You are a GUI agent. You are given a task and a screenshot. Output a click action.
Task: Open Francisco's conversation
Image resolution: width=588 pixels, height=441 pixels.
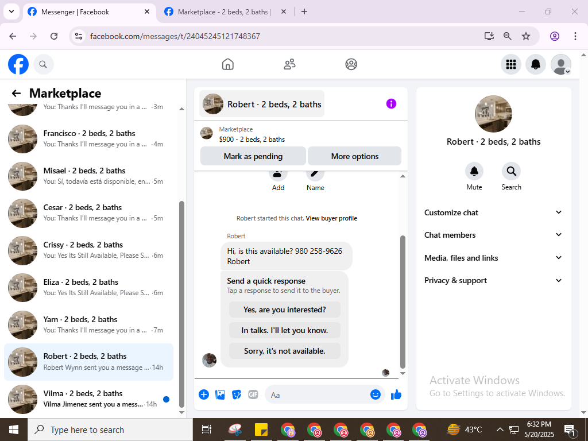[88, 139]
